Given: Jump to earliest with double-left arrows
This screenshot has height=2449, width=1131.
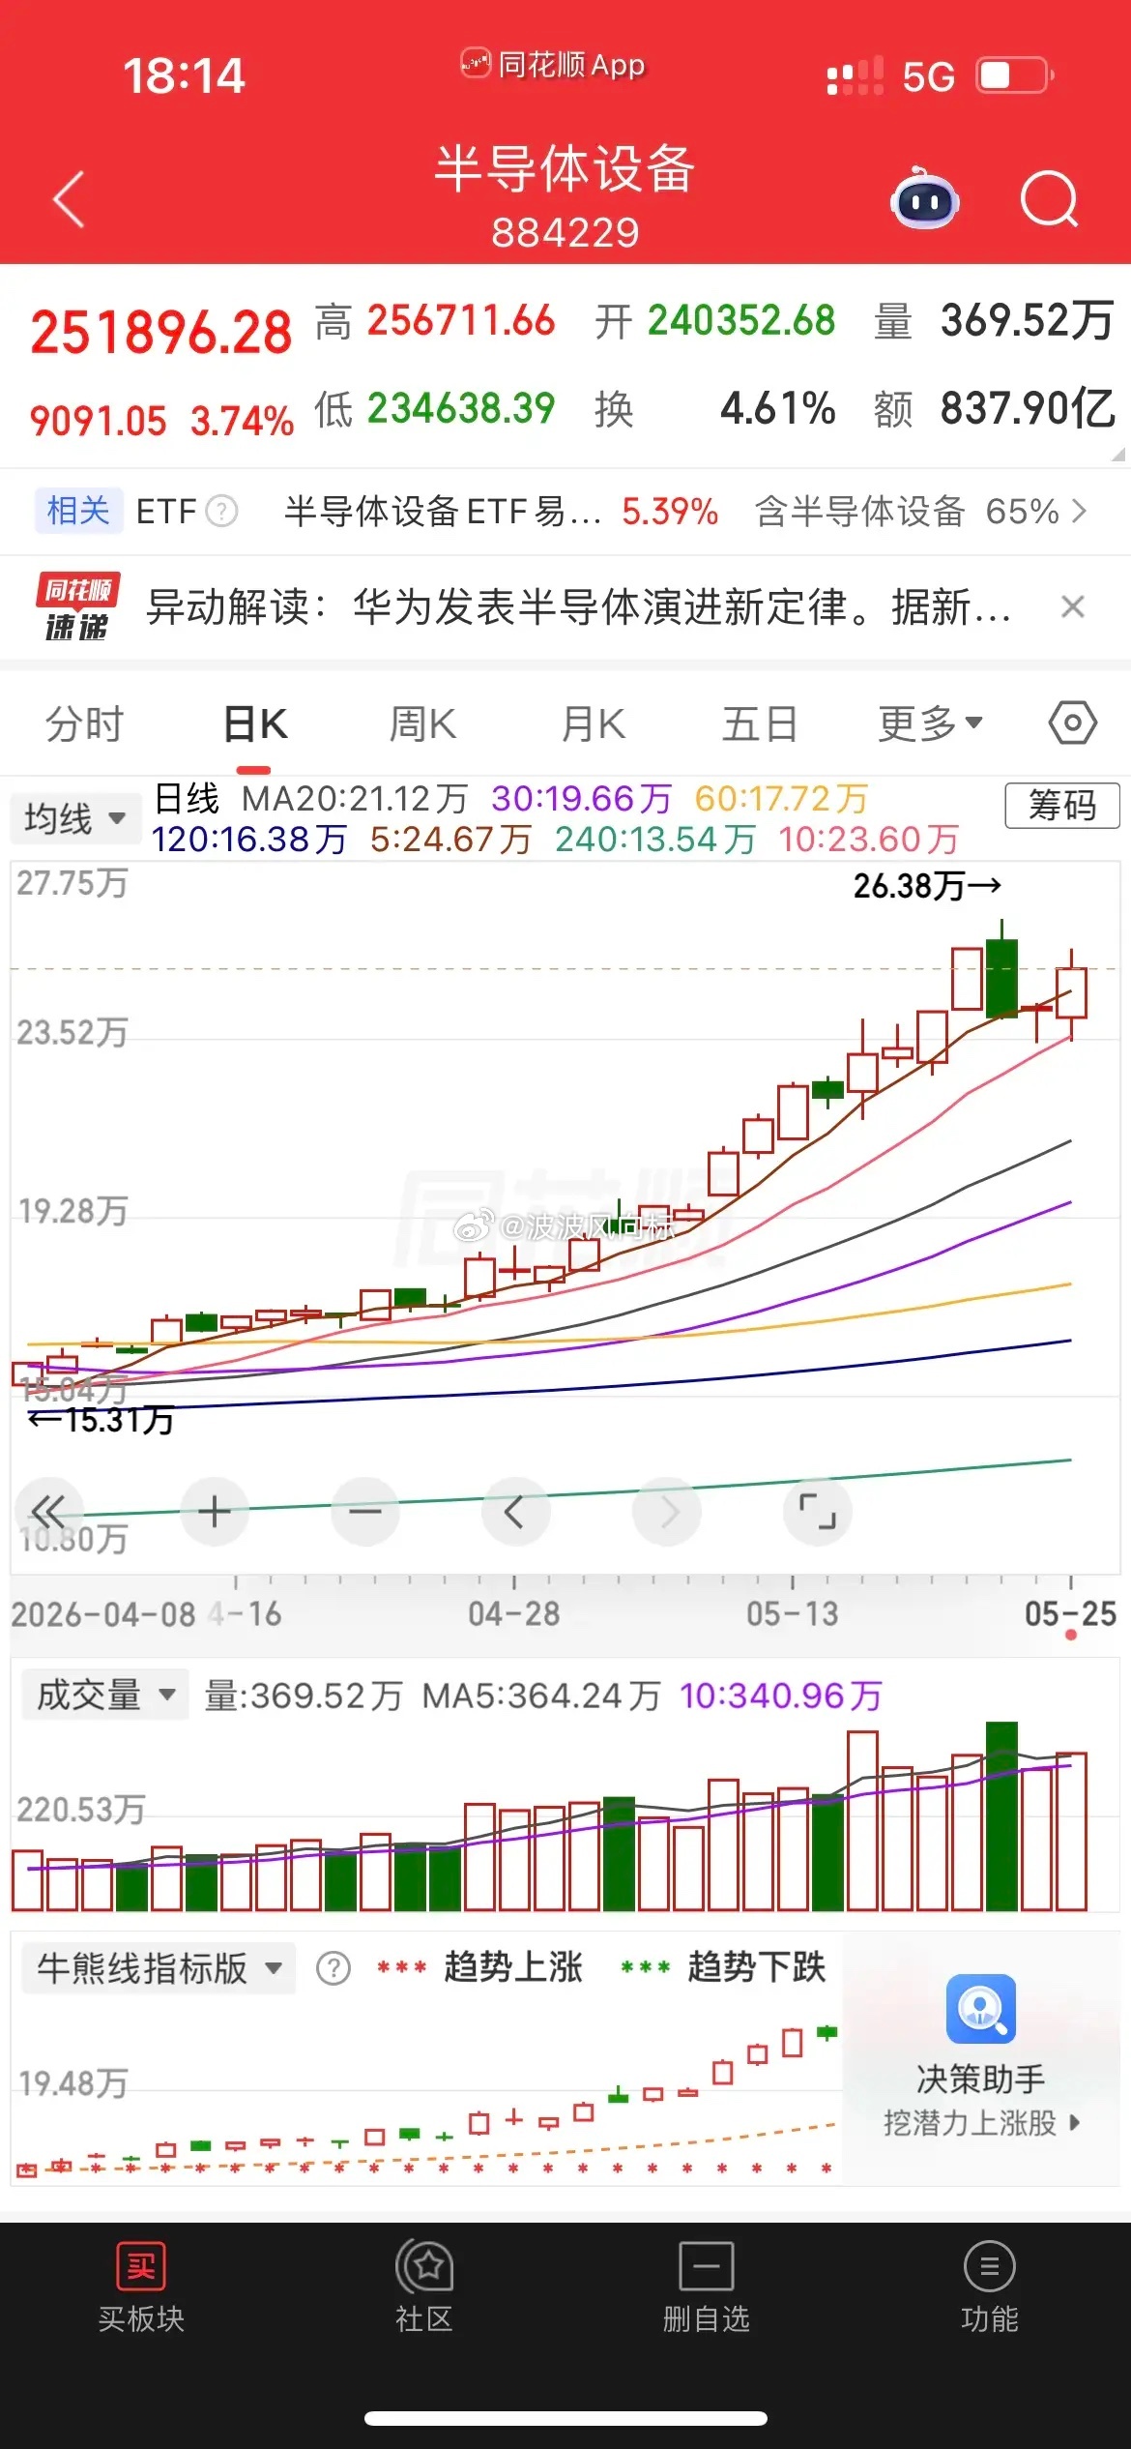Looking at the screenshot, I should (x=48, y=1511).
